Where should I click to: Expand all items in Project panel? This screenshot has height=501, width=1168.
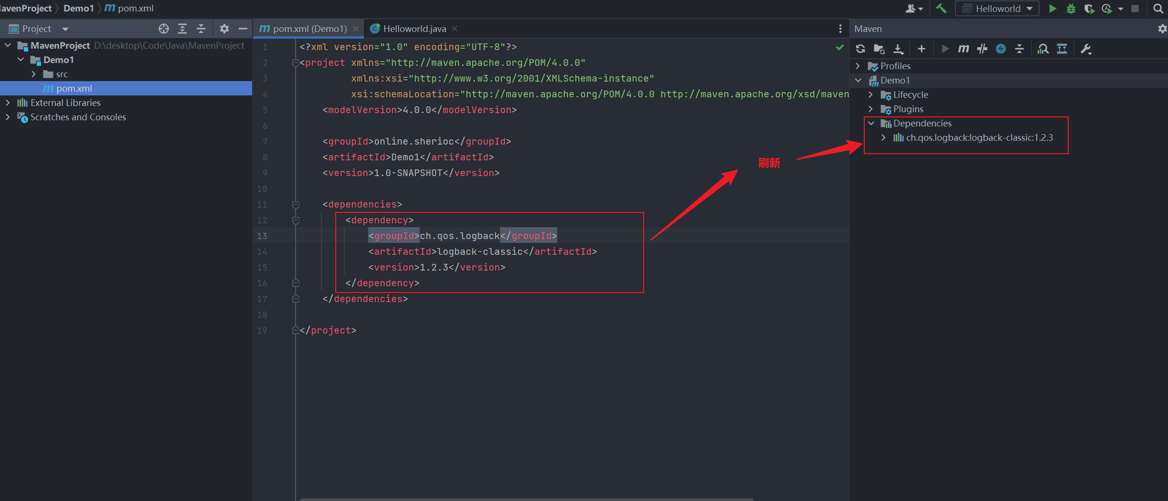(x=182, y=29)
